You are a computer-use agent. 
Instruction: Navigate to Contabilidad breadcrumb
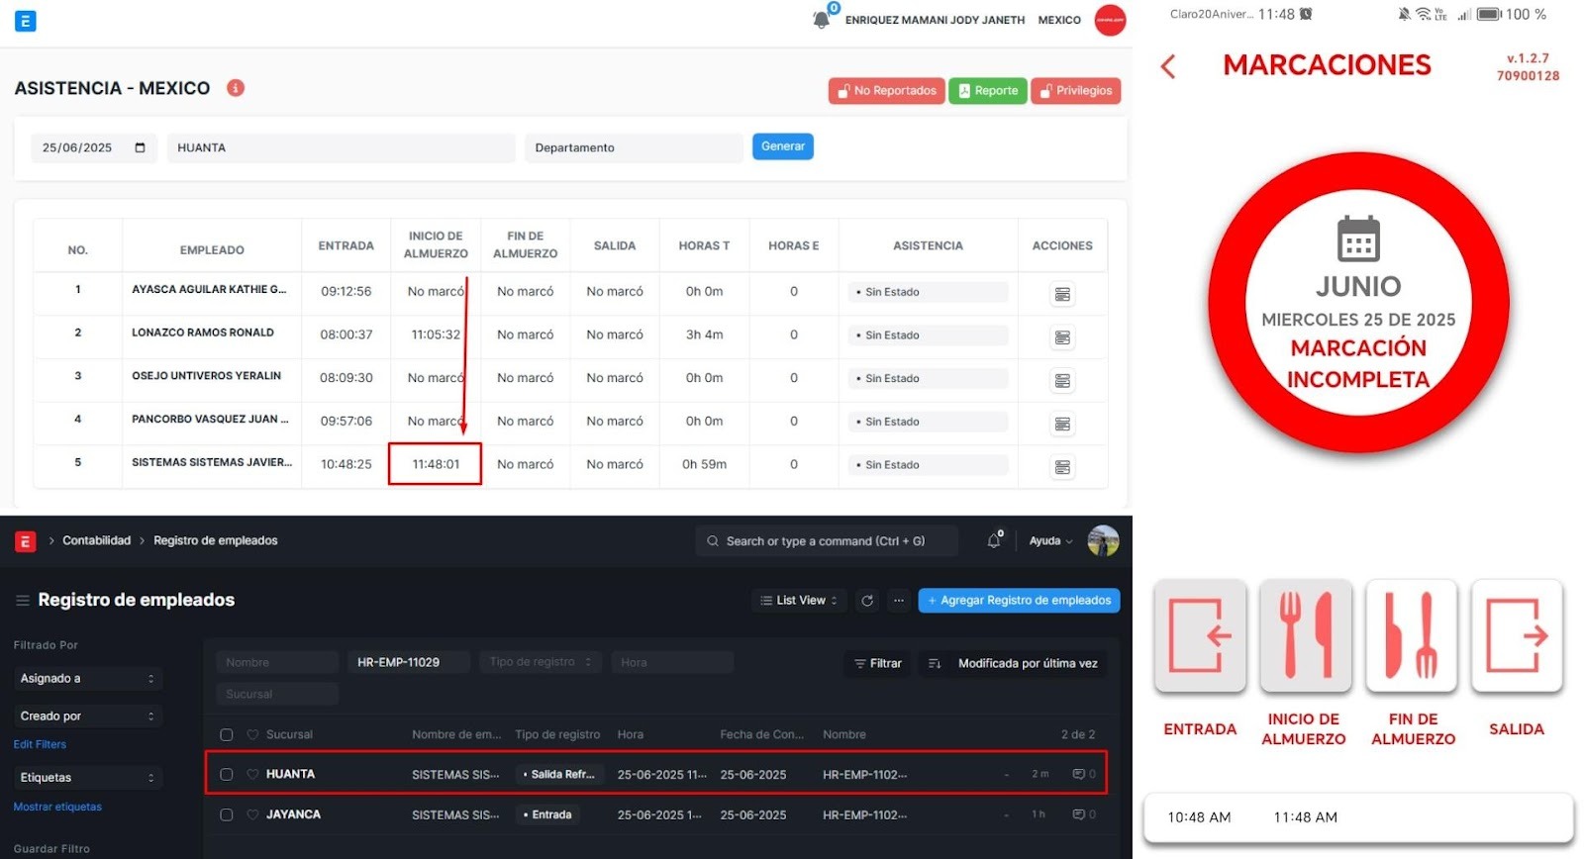coord(96,540)
